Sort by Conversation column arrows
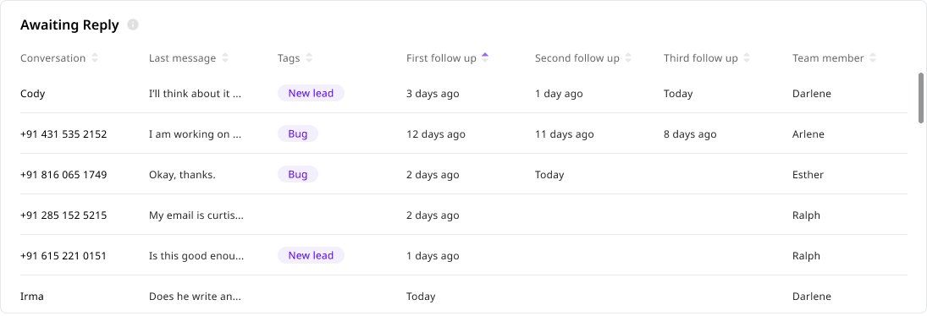The height and width of the screenshot is (316, 927). 95,57
